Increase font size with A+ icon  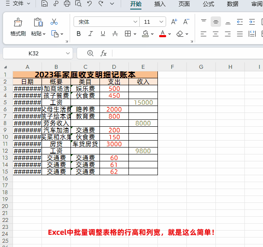(x=174, y=22)
